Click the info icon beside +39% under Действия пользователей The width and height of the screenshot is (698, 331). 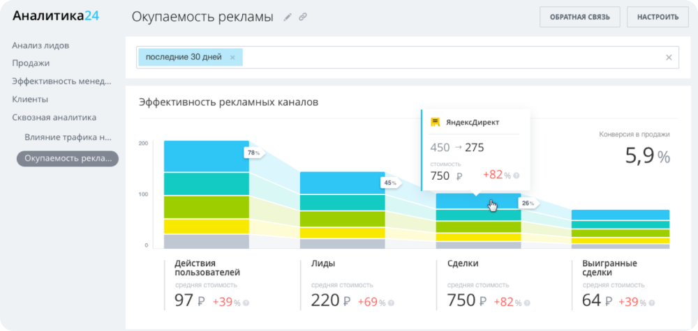click(x=246, y=302)
